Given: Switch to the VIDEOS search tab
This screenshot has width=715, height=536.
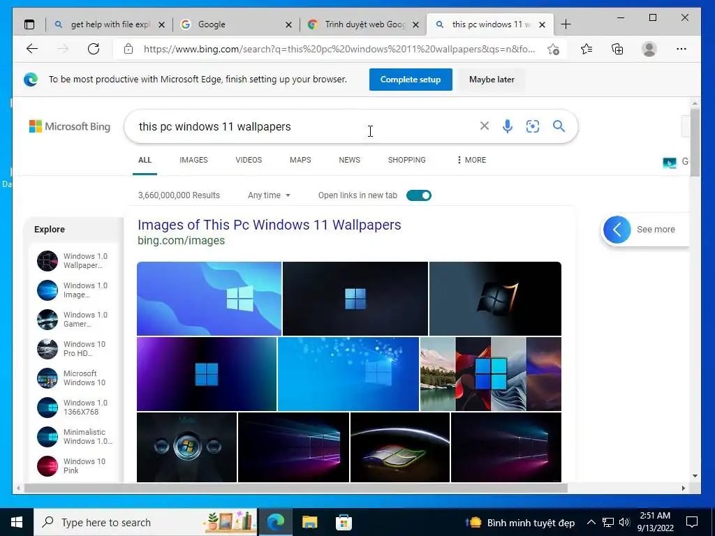Looking at the screenshot, I should (249, 160).
